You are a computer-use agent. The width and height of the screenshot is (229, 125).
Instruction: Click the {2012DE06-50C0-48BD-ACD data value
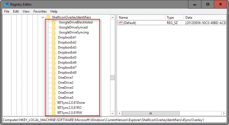click(x=206, y=23)
